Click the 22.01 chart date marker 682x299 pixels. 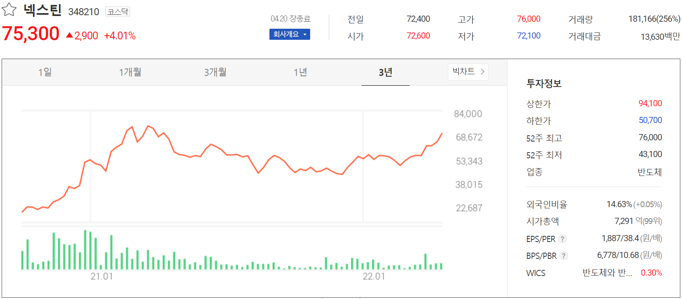click(374, 276)
